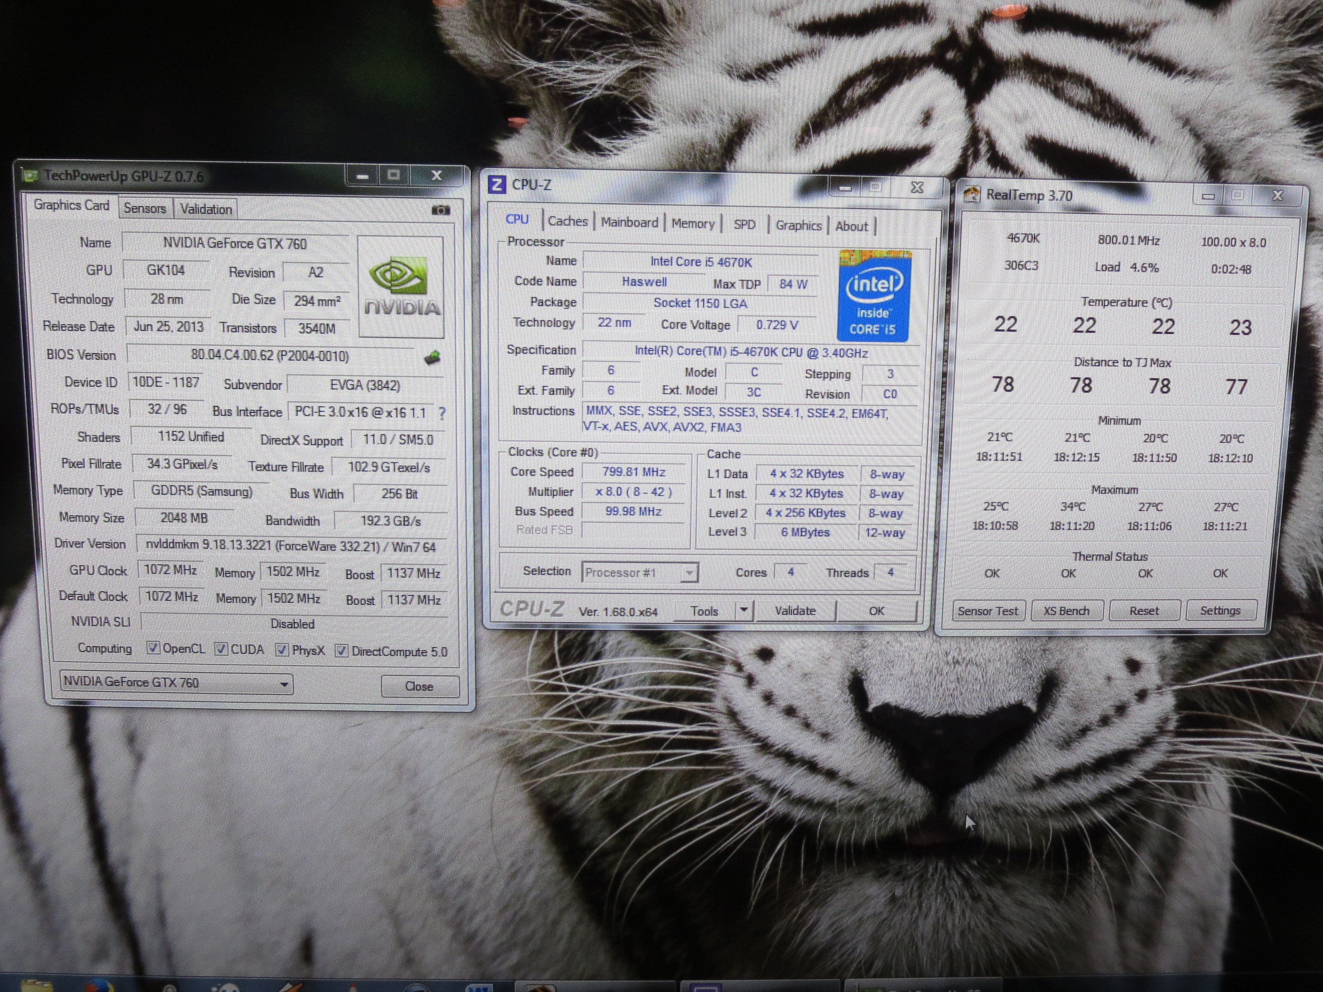Click the Subvendor value EVGA (3842)
Viewport: 1323px width, 992px height.
pos(365,385)
